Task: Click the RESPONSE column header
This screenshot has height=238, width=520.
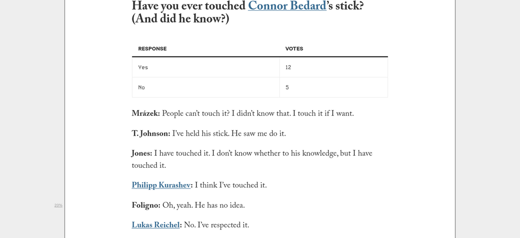Action: pos(152,49)
